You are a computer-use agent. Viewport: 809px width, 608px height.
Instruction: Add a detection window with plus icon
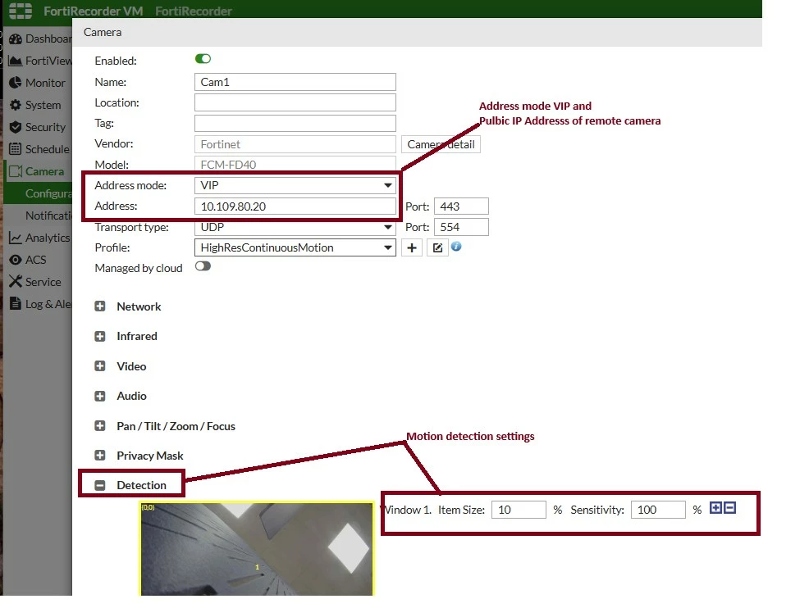715,508
